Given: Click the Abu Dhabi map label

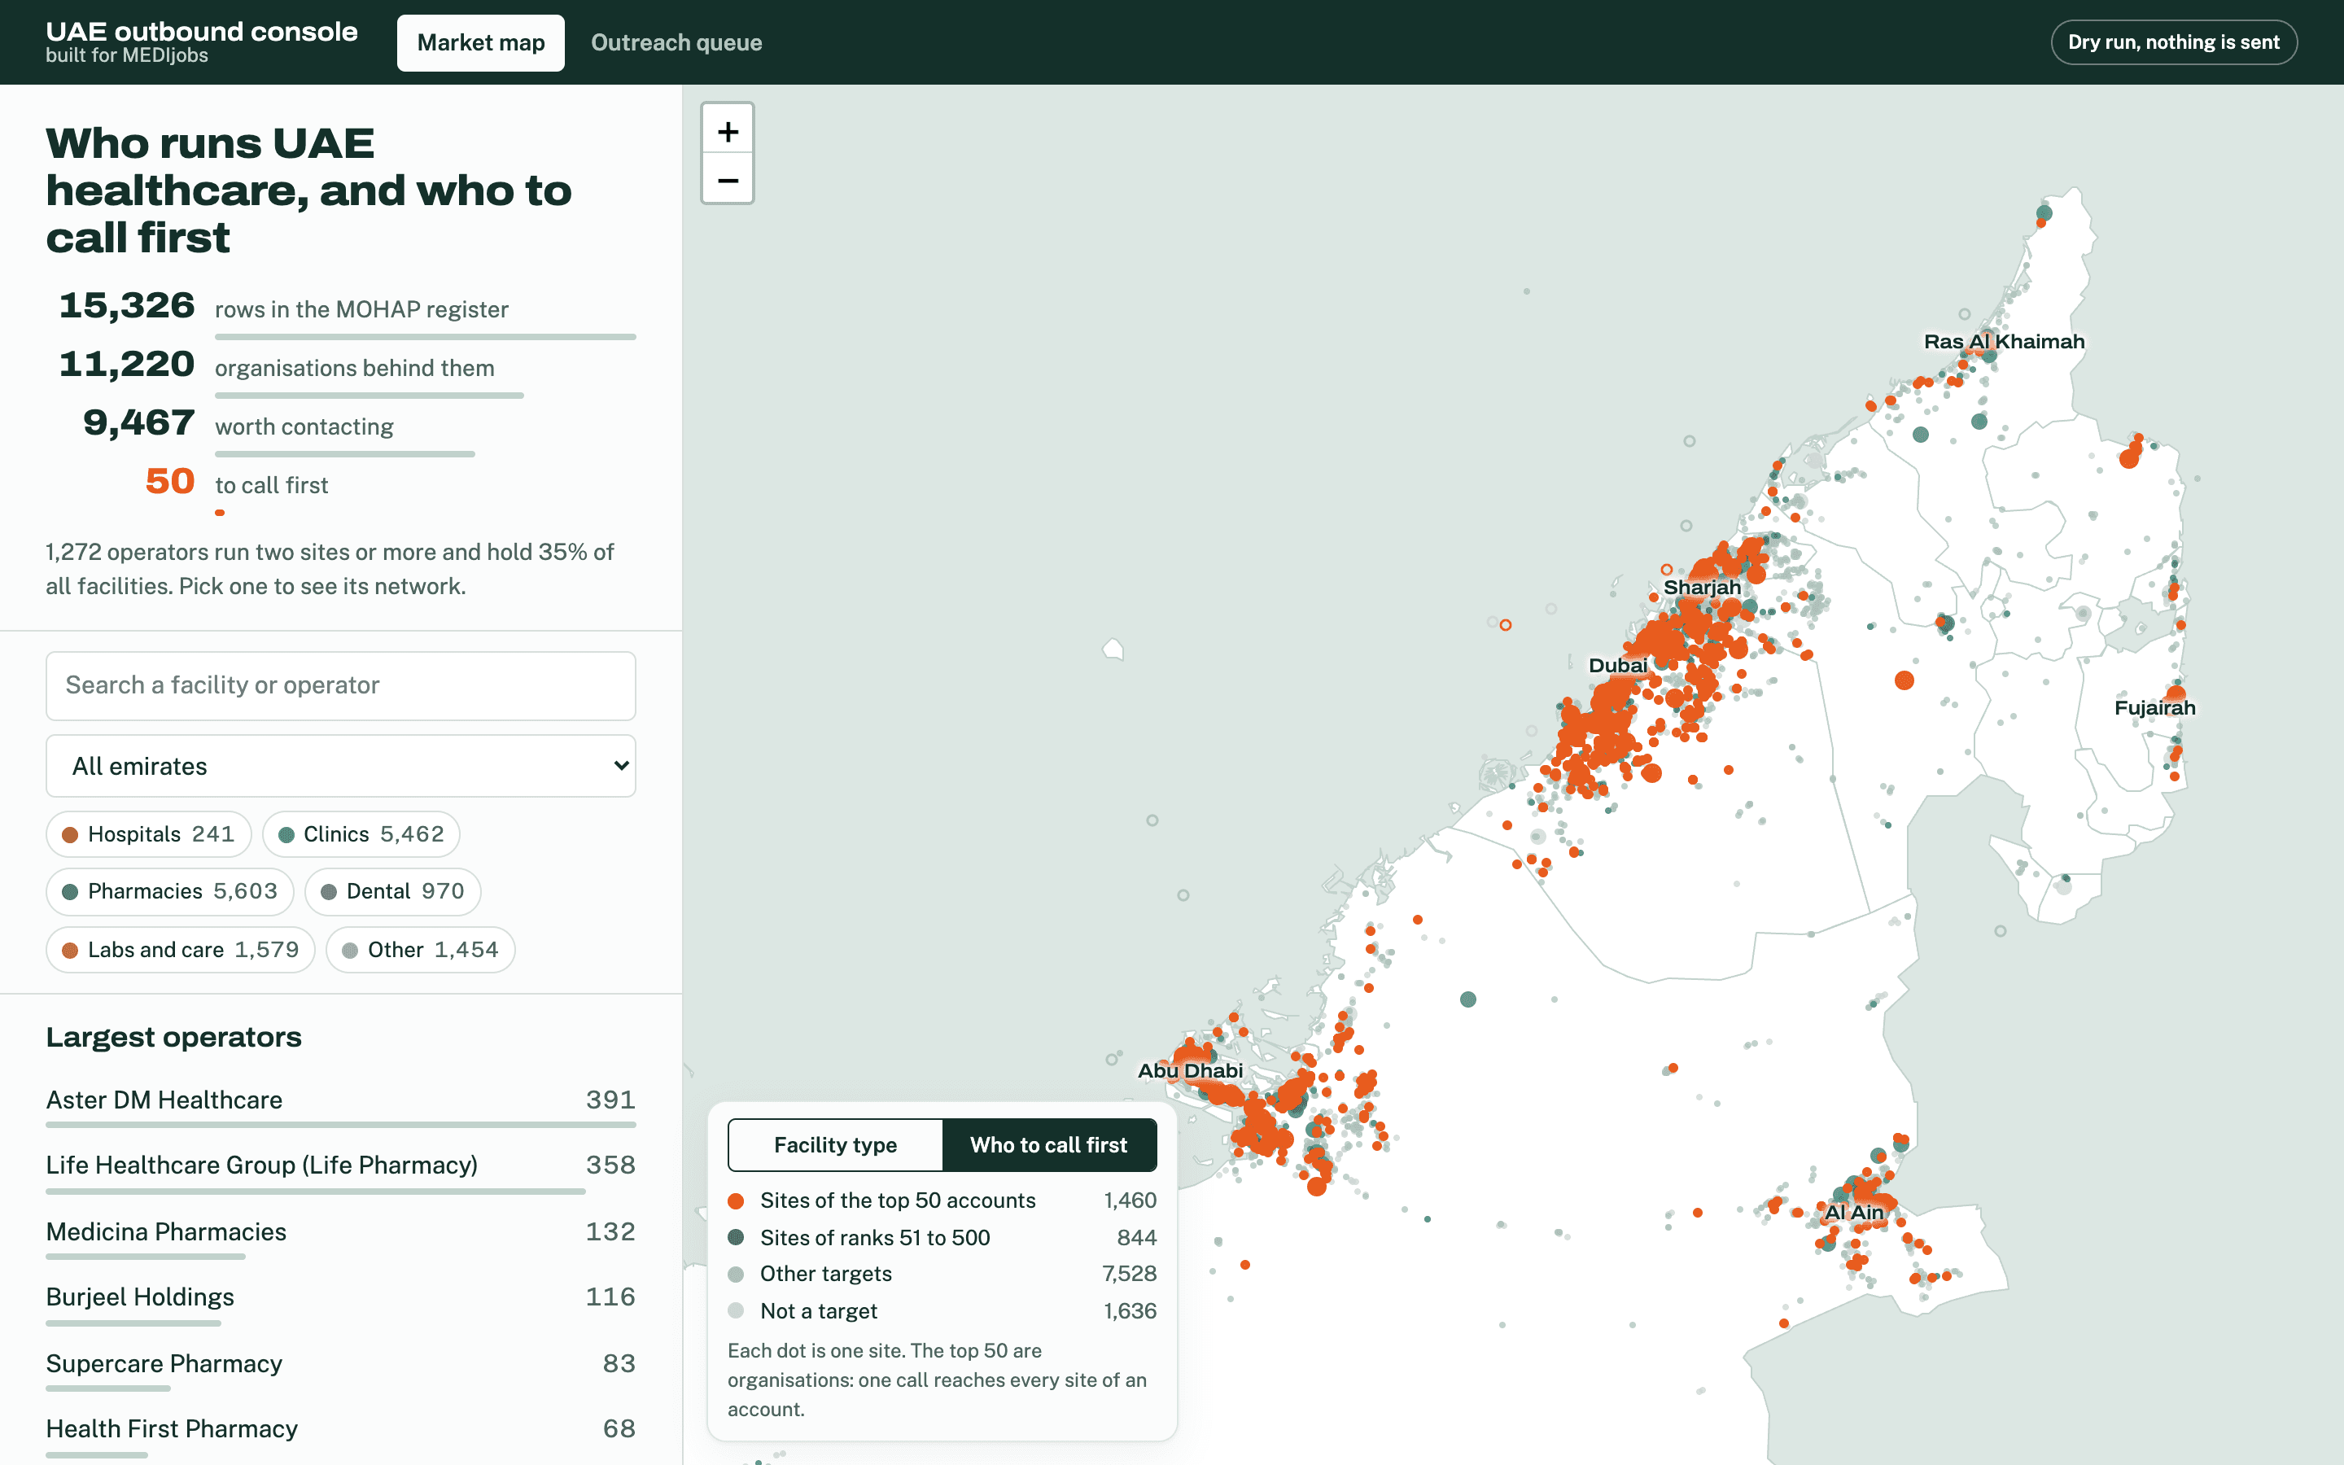Looking at the screenshot, I should pyautogui.click(x=1191, y=1070).
